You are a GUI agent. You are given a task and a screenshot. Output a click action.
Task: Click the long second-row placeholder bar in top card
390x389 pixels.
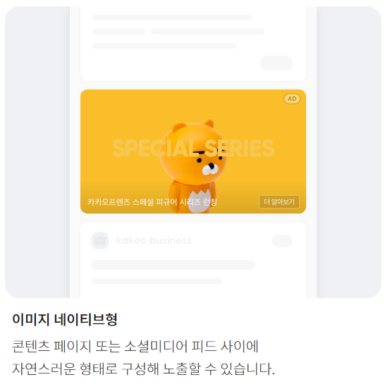207,32
